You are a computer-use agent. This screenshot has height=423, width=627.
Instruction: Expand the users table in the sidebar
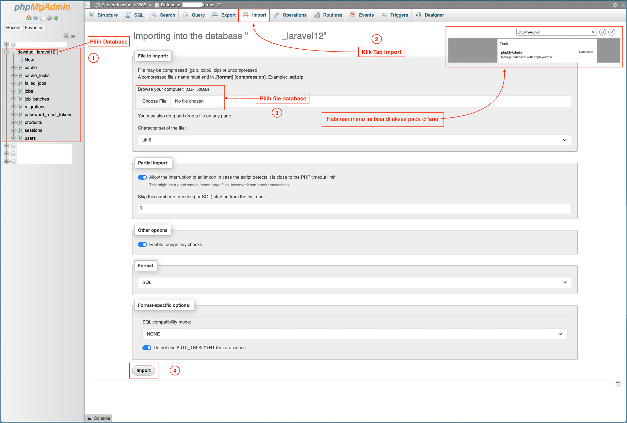[x=13, y=138]
